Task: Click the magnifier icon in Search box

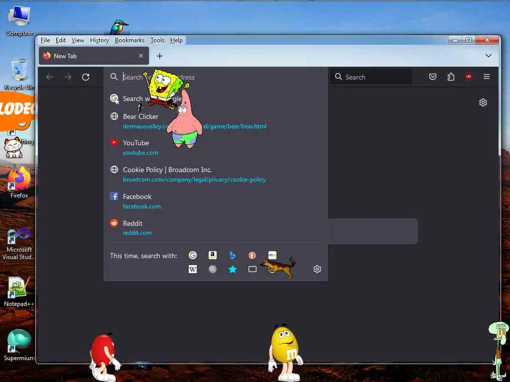Action: click(x=338, y=77)
